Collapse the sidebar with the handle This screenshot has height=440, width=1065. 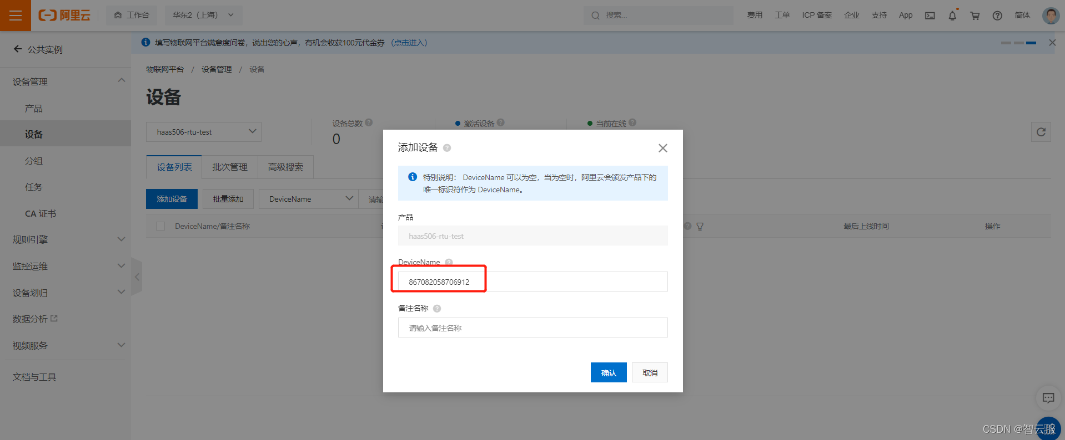point(137,277)
